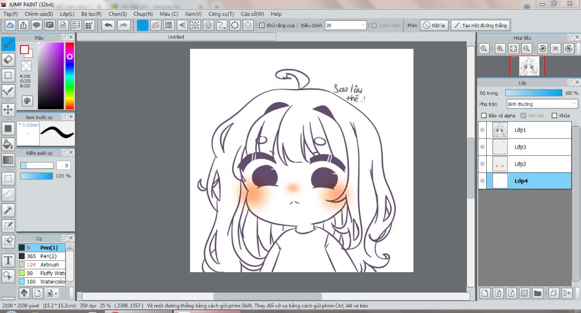The height and width of the screenshot is (313, 581).
Task: Enable the Khóa lock checkbox
Action: pos(554,116)
